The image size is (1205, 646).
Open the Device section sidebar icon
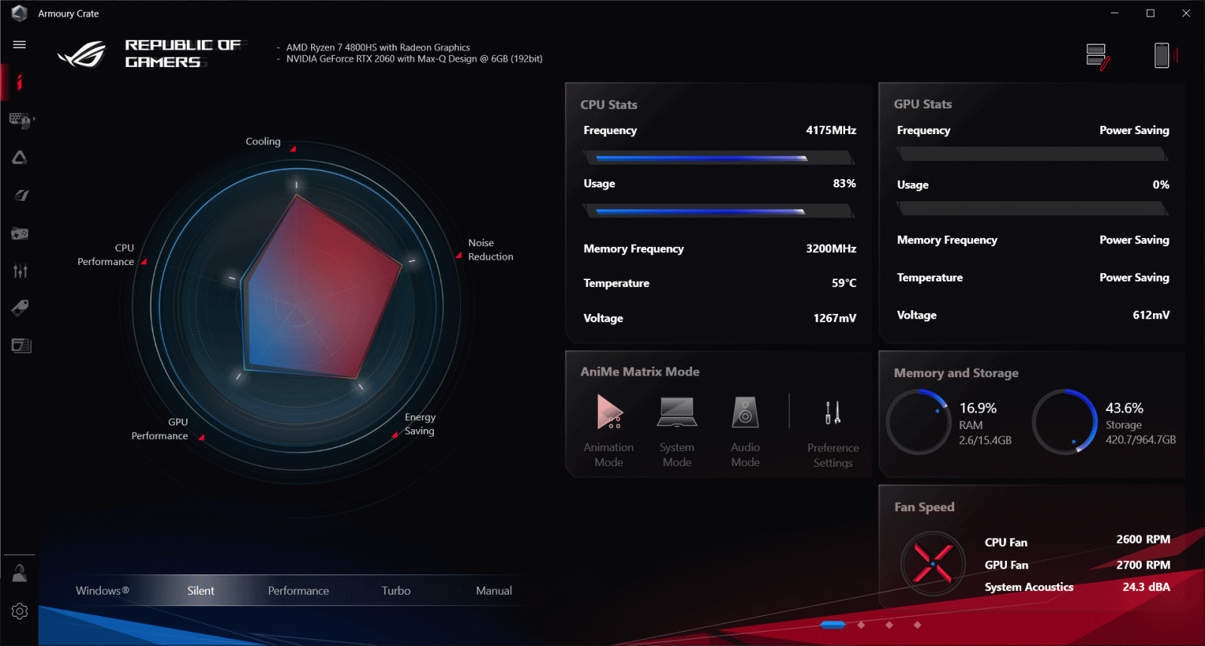pyautogui.click(x=20, y=120)
